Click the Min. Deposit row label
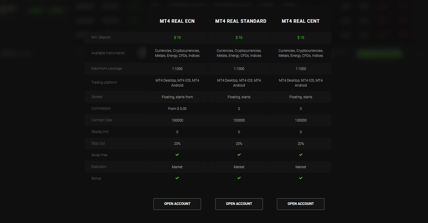This screenshot has width=428, height=223. point(101,37)
